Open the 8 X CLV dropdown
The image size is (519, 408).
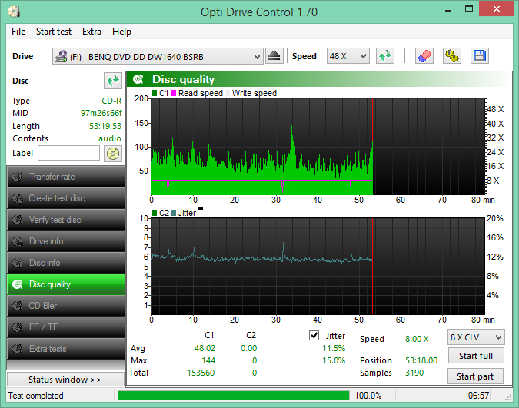pyautogui.click(x=476, y=337)
